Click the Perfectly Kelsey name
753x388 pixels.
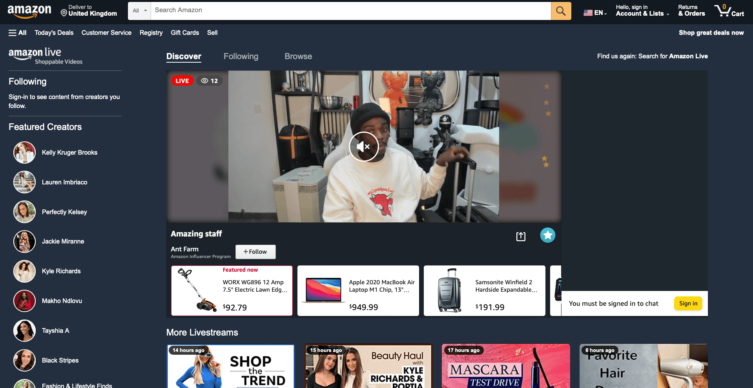coord(64,212)
